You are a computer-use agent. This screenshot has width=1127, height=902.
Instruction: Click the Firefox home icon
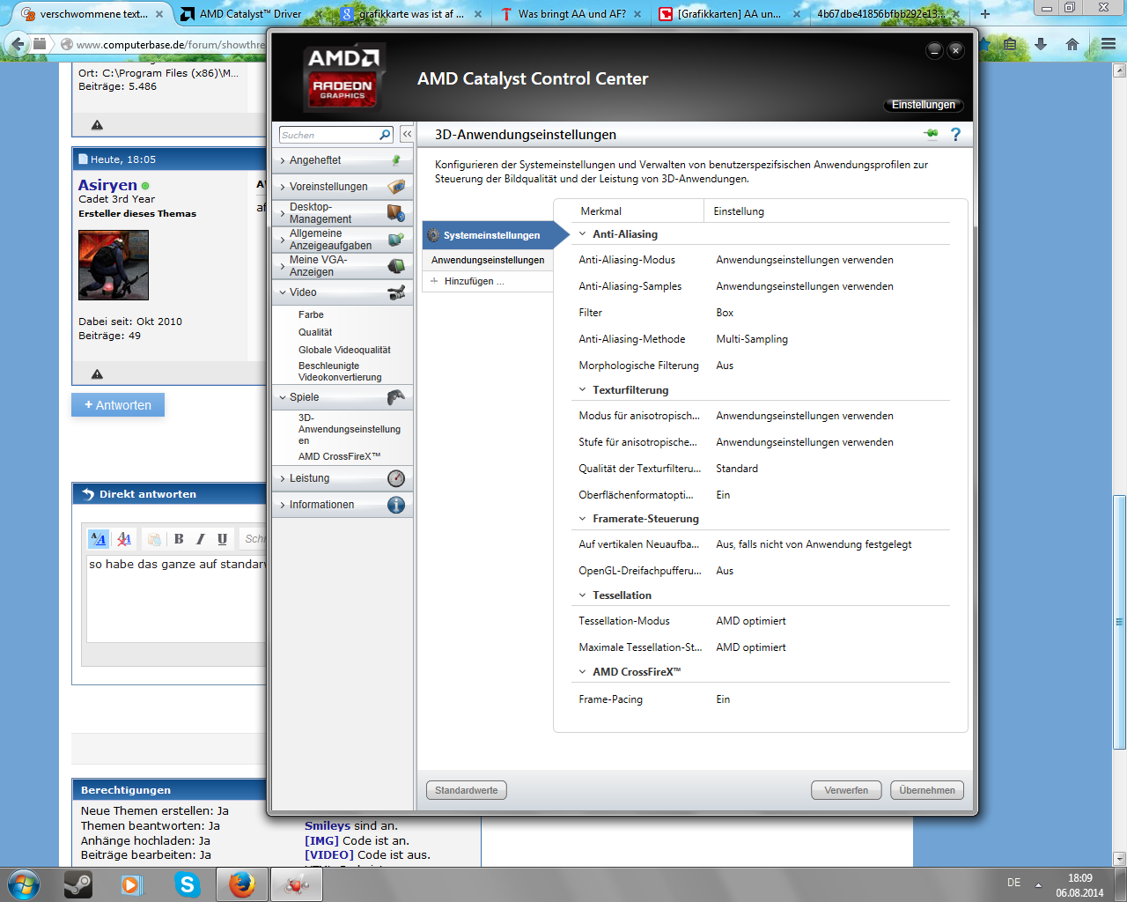pyautogui.click(x=1072, y=44)
